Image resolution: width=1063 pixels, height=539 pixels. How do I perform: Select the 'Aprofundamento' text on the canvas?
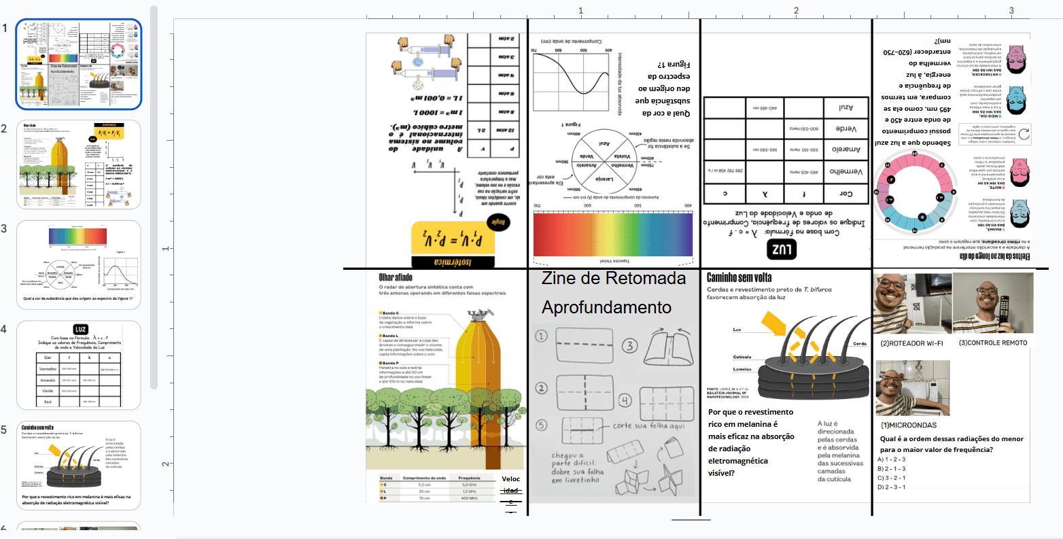tap(606, 307)
